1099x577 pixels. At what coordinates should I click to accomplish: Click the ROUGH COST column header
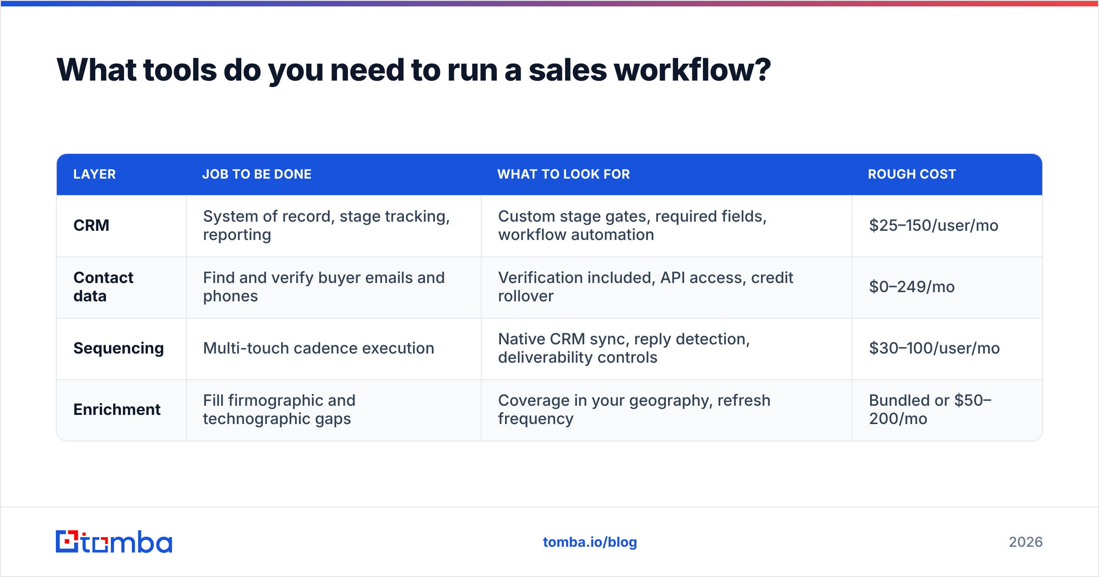[x=912, y=174]
